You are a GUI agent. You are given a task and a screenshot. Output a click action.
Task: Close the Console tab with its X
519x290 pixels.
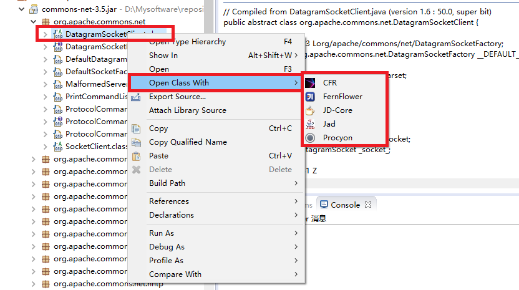coord(368,205)
